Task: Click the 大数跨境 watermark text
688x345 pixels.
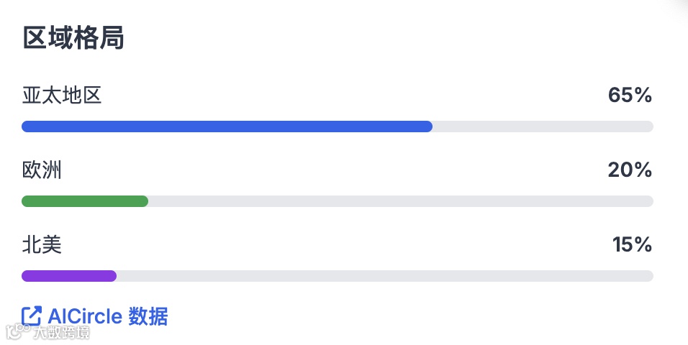Action: (61, 332)
